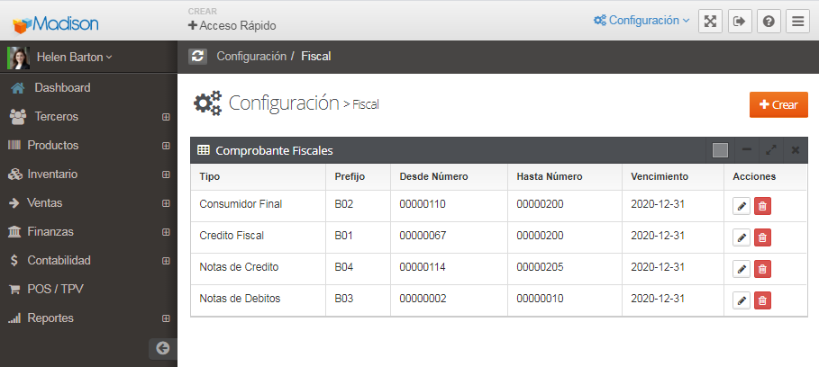The image size is (819, 367).
Task: Open POS / TPV menu item
Action: pos(58,290)
